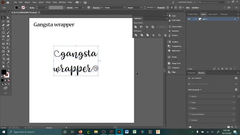The height and width of the screenshot is (135, 240).
Task: Click Intersect shape mode in Pathfinder
Action: [x=147, y=27]
